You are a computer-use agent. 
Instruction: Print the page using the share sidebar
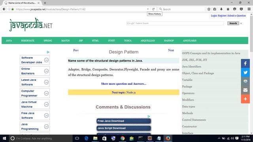(x=245, y=81)
